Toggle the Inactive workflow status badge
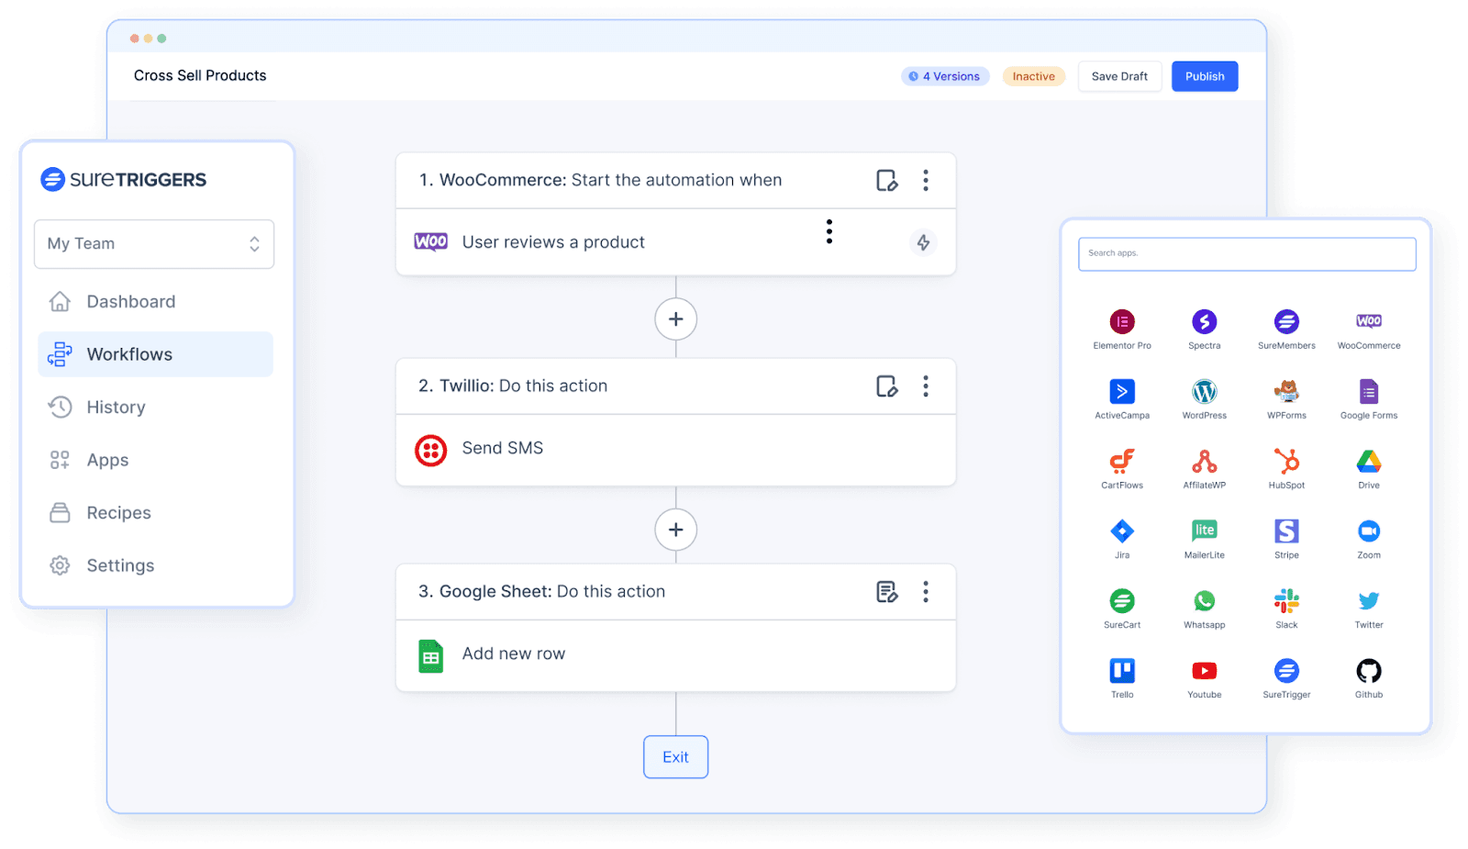This screenshot has height=849, width=1468. [x=1033, y=76]
